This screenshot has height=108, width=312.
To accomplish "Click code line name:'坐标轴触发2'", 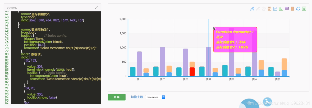I will click(36, 14).
